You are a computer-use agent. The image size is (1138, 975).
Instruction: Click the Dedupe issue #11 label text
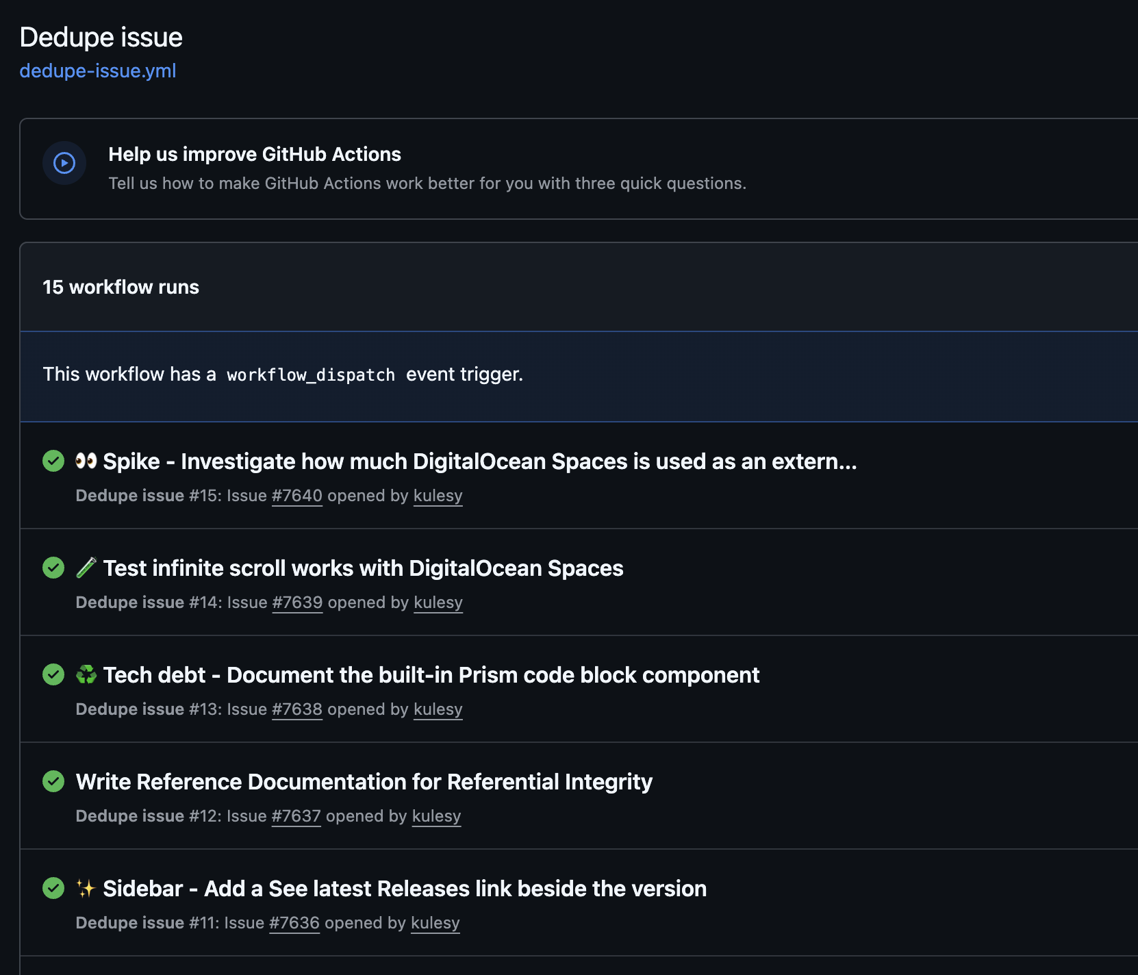tap(147, 923)
